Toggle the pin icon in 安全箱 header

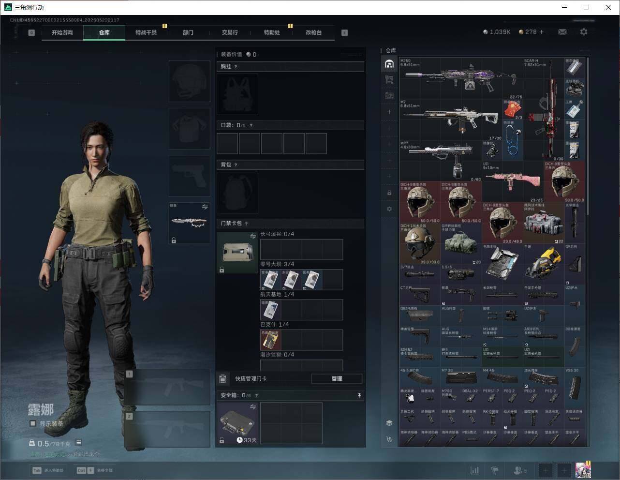(359, 395)
